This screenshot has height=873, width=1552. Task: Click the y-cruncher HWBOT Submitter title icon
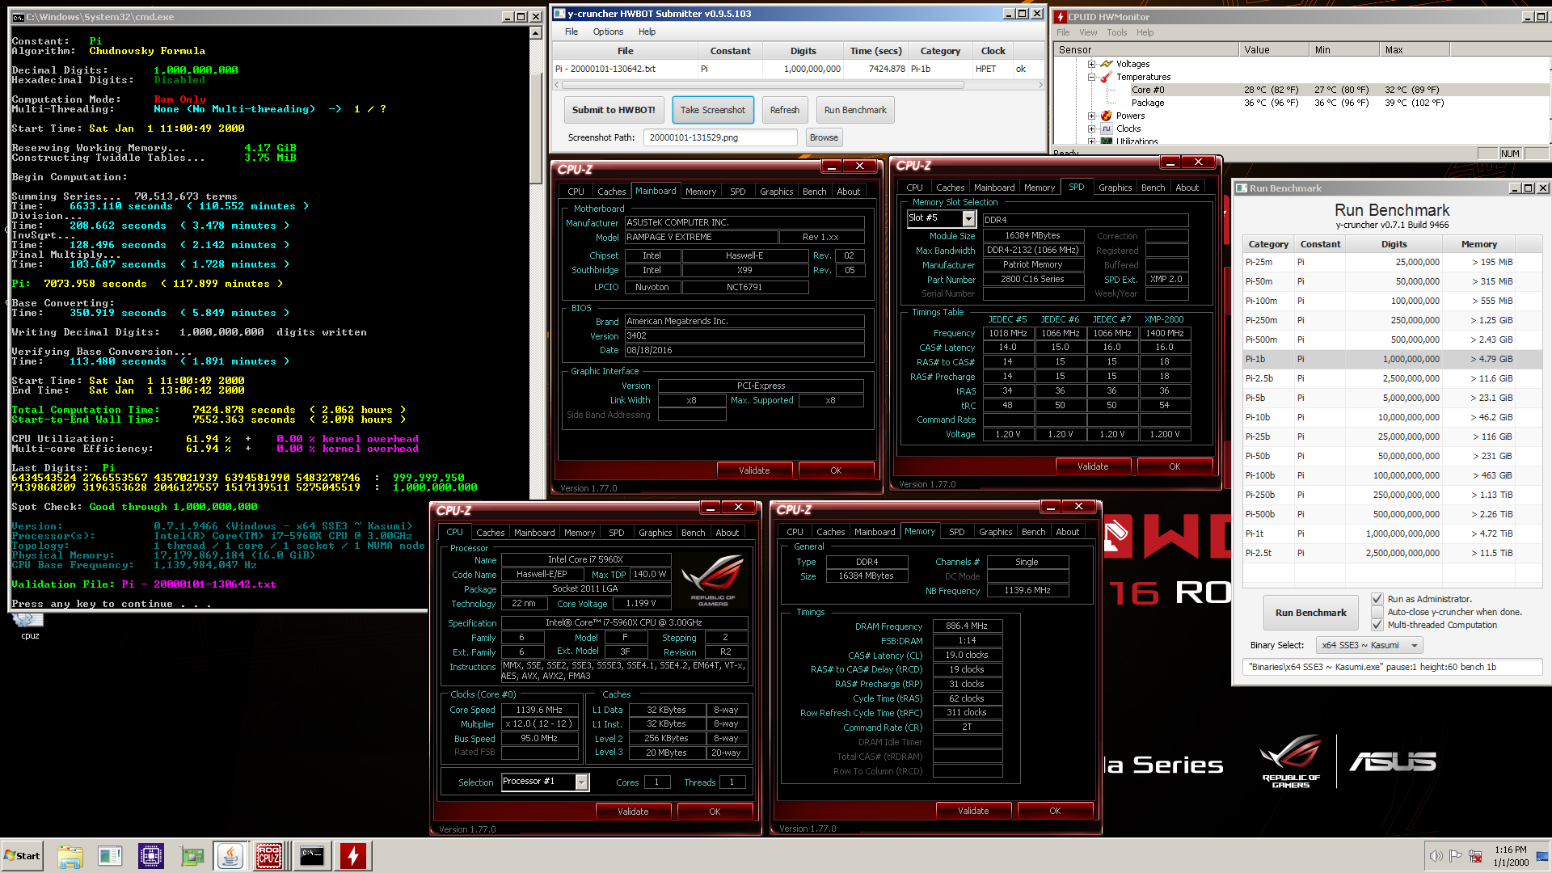[559, 13]
